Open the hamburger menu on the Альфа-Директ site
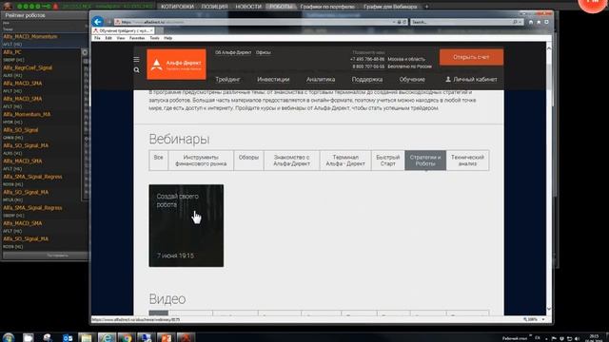 [x=136, y=59]
